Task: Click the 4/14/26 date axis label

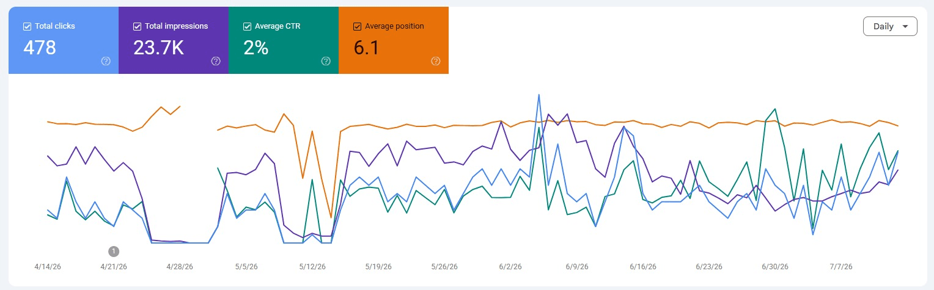Action: (47, 267)
